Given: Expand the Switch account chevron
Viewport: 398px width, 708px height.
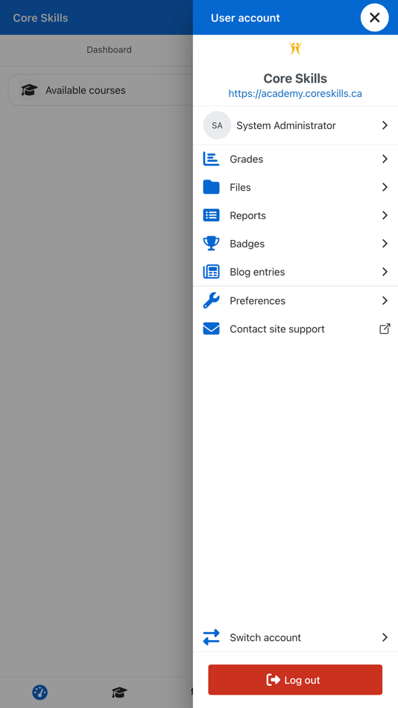Looking at the screenshot, I should click(x=385, y=637).
